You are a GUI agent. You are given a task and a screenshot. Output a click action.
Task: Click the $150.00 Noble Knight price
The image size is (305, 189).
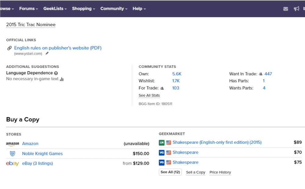tap(141, 154)
